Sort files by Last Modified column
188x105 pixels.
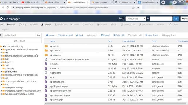tap(129, 41)
